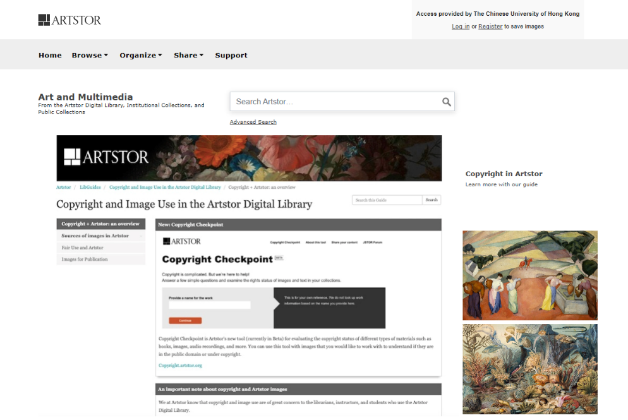Click the Copyright Checkpoint screenshot Artstor logo
The width and height of the screenshot is (628, 420).
(x=181, y=241)
